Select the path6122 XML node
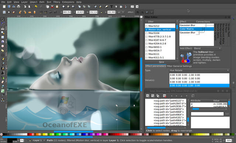The height and width of the screenshot is (143, 236). pyautogui.click(x=169, y=101)
